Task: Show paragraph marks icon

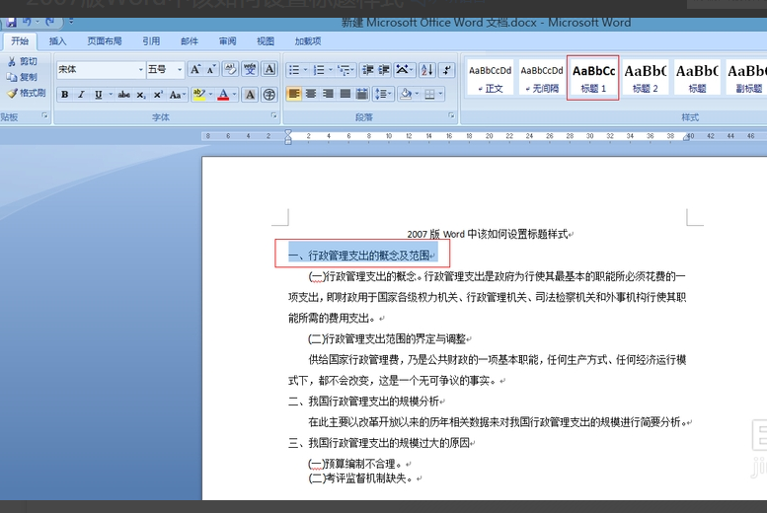Action: 446,70
